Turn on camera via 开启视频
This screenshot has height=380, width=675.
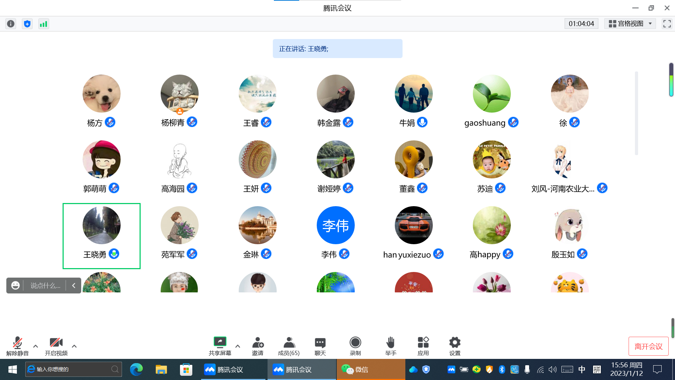tap(56, 346)
